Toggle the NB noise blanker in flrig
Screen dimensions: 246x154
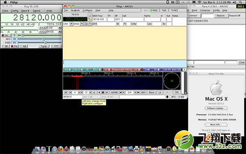click(24, 46)
